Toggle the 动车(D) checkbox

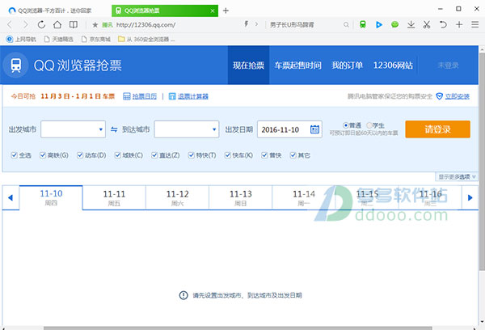[80, 155]
